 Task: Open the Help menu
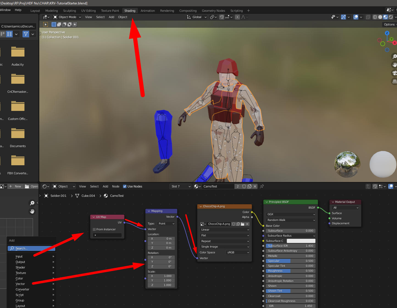click(18, 10)
